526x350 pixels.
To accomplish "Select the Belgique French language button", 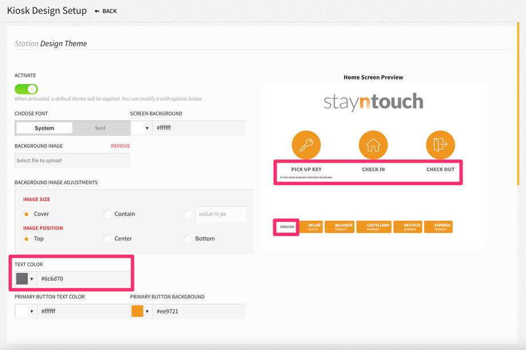I will 340,227.
